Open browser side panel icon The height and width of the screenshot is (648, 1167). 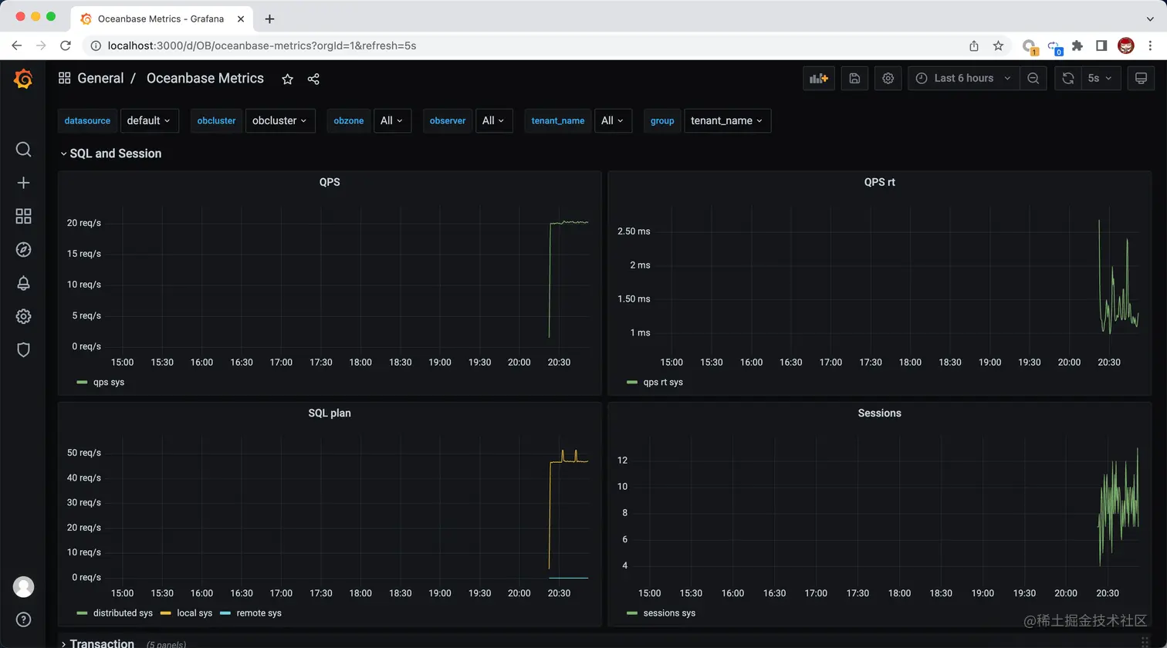[x=1101, y=46]
